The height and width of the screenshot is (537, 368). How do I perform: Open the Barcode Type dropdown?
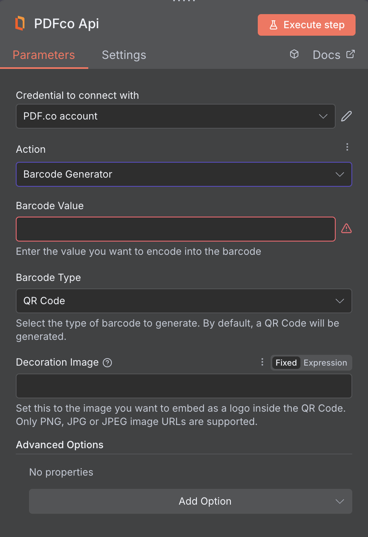click(184, 301)
